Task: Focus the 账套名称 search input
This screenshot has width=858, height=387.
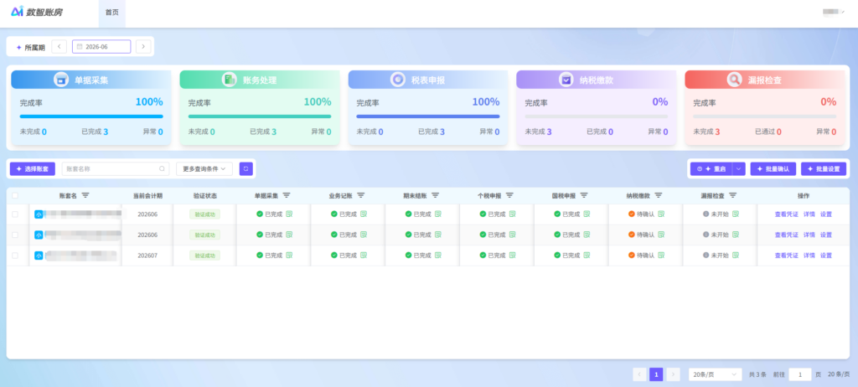Action: click(115, 168)
